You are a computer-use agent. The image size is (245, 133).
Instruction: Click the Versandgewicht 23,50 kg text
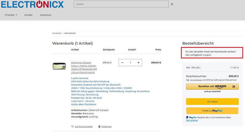(x=84, y=116)
